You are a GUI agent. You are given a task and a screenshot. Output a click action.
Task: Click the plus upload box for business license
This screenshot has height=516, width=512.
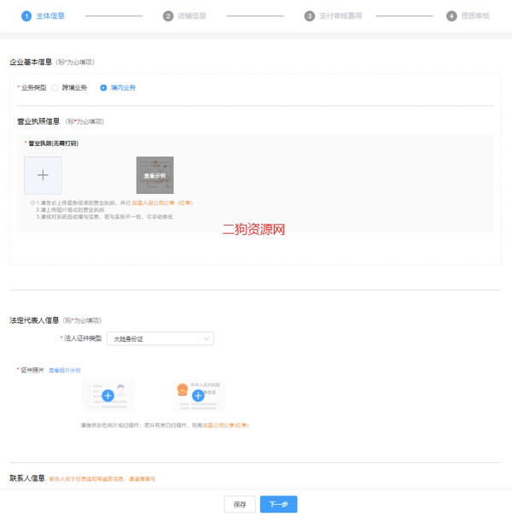tap(43, 175)
